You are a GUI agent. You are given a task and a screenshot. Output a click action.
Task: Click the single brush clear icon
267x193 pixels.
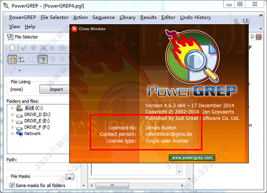52,48
